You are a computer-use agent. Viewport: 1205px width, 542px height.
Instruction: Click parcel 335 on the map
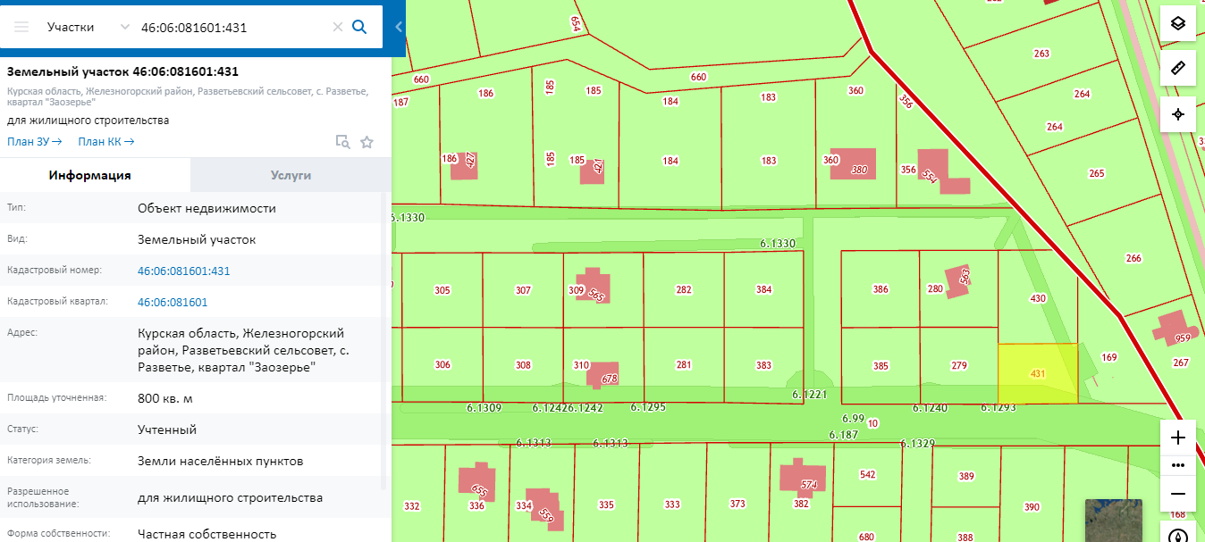607,505
